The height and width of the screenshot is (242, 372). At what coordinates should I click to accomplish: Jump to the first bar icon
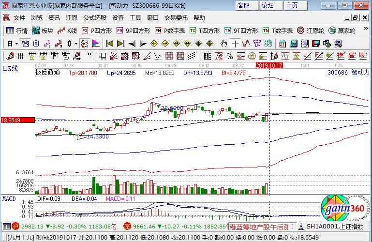tap(109, 44)
